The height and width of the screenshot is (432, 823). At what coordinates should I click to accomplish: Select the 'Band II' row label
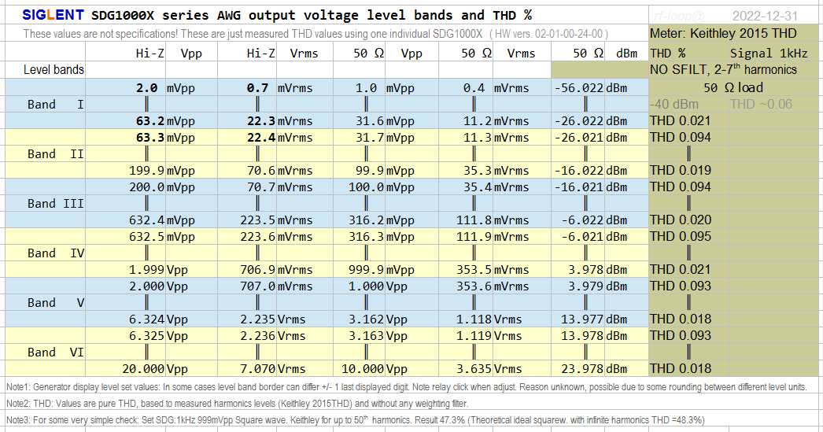pyautogui.click(x=56, y=154)
